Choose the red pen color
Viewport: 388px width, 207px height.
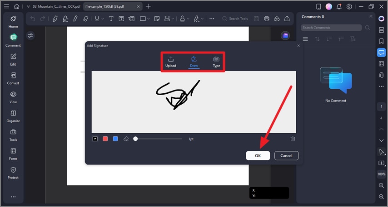click(105, 139)
